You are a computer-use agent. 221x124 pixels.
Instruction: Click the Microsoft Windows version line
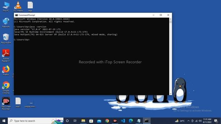coord(42,19)
